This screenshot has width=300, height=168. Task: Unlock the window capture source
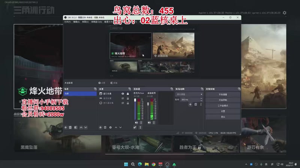pos(127,94)
